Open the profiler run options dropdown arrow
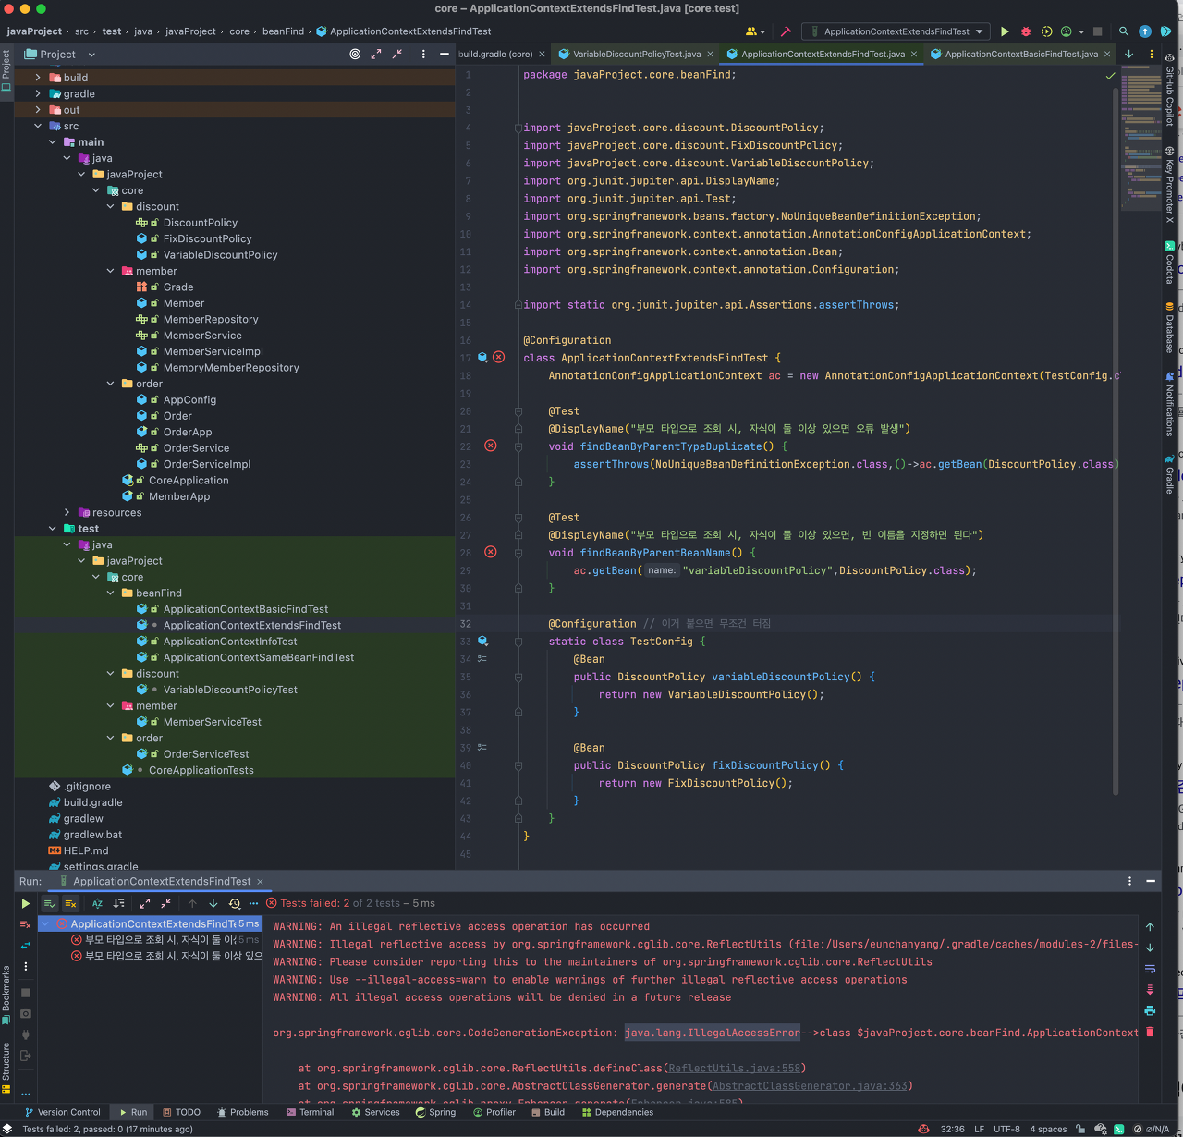The width and height of the screenshot is (1183, 1137). click(x=1081, y=31)
